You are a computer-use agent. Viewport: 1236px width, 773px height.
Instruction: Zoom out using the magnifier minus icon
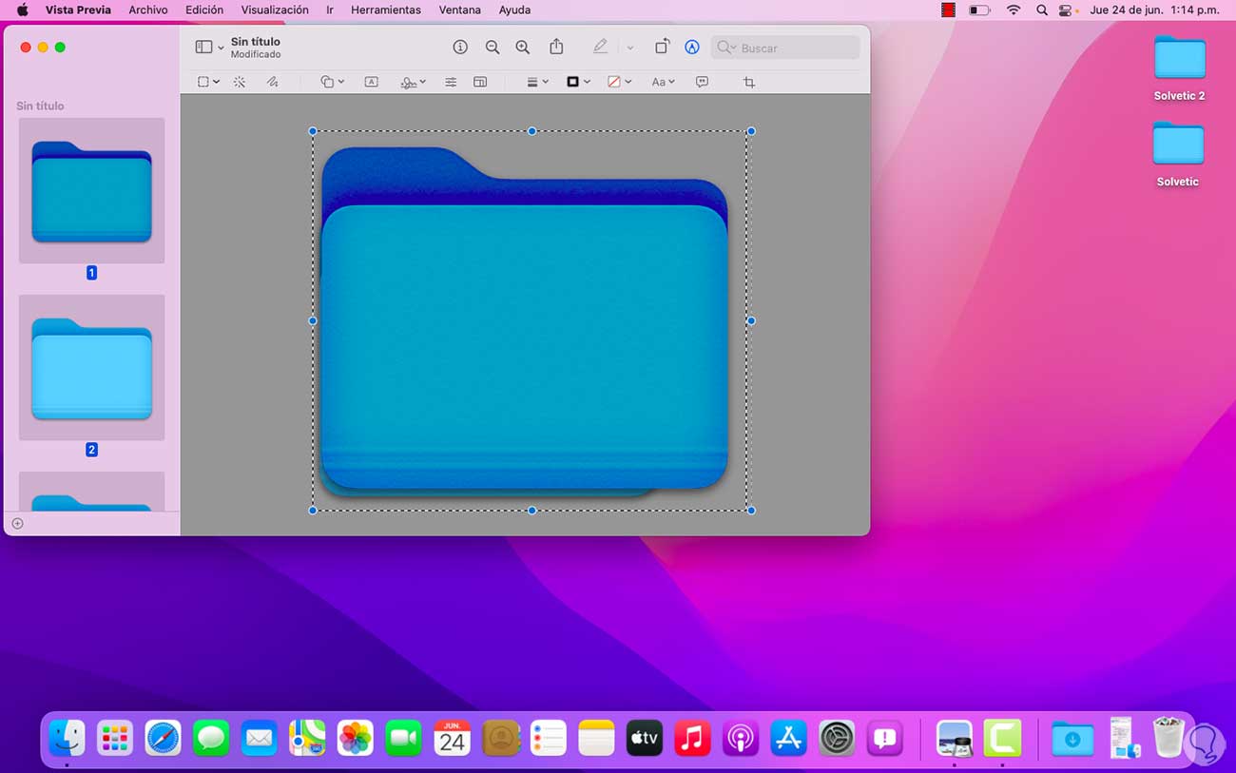click(492, 48)
